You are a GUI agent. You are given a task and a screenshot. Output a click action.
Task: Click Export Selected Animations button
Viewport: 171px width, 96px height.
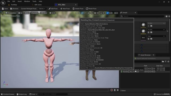145,58
